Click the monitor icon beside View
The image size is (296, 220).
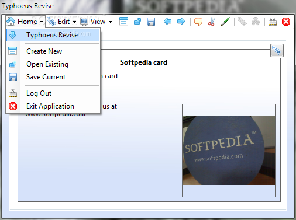(x=84, y=22)
